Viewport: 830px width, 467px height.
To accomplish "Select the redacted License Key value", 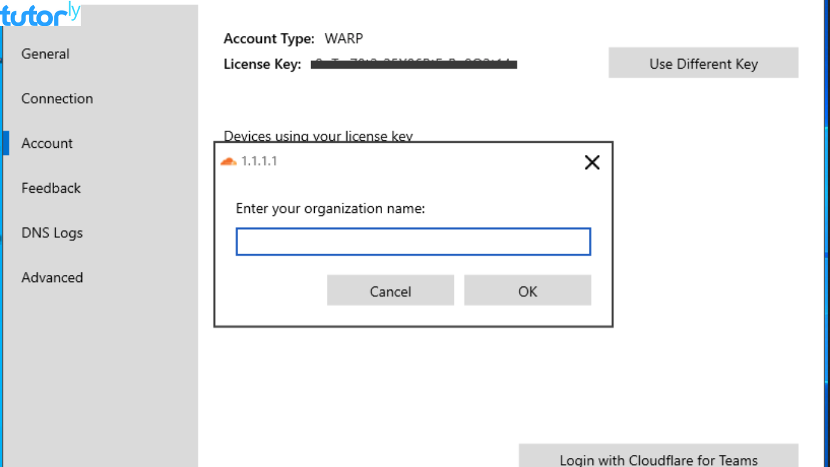I will click(414, 64).
